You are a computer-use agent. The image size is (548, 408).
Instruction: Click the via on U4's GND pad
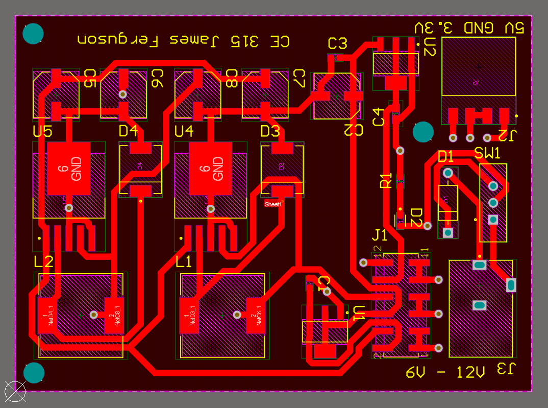coord(210,209)
